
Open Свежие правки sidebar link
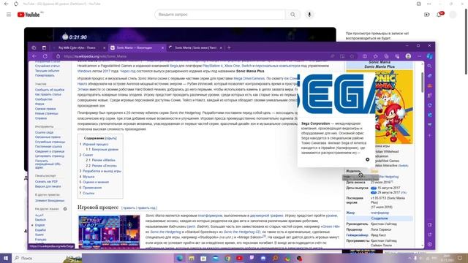tap(45, 109)
